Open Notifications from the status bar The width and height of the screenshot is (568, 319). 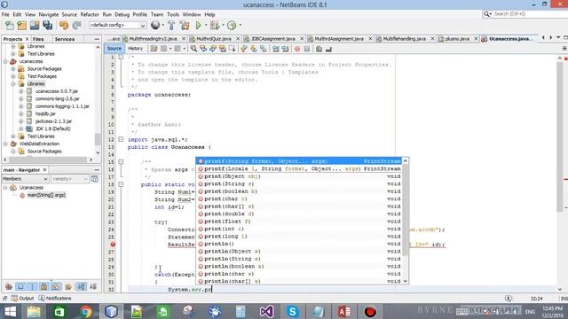(55, 299)
